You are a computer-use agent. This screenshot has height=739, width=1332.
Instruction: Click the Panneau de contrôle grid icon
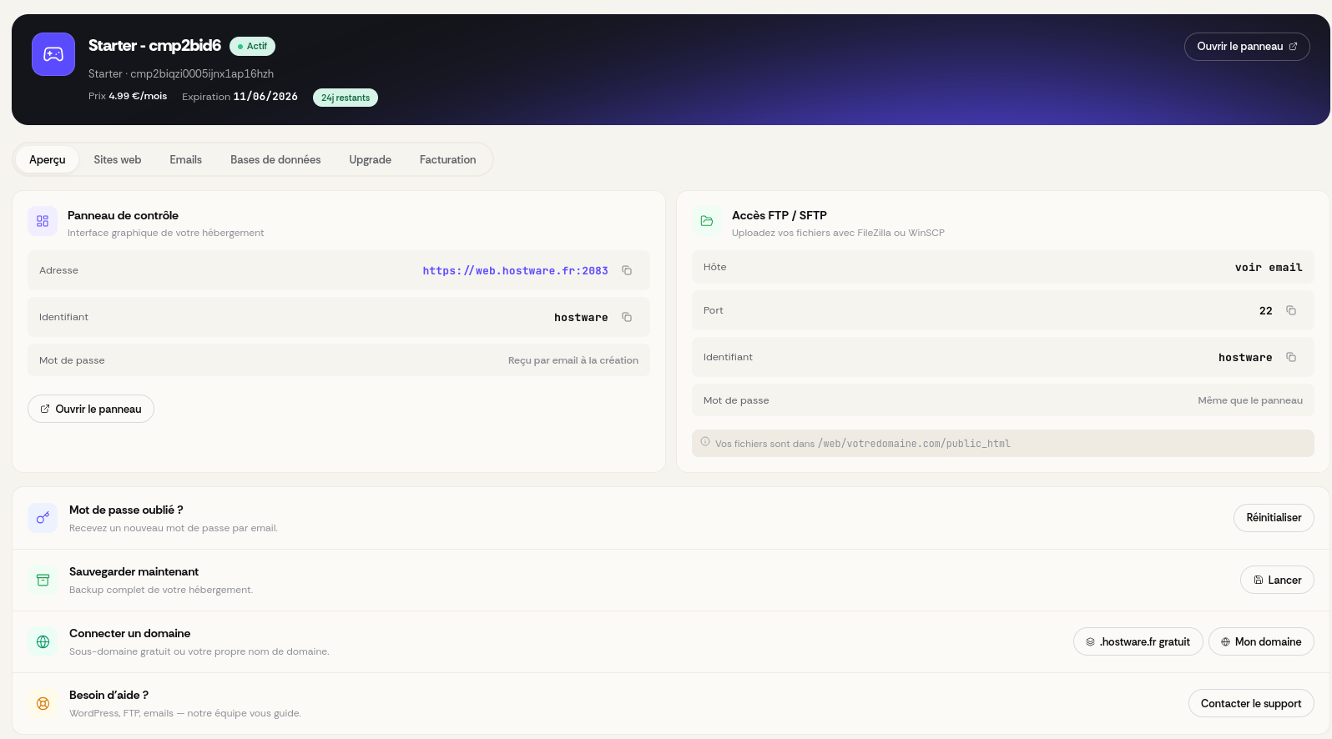43,221
